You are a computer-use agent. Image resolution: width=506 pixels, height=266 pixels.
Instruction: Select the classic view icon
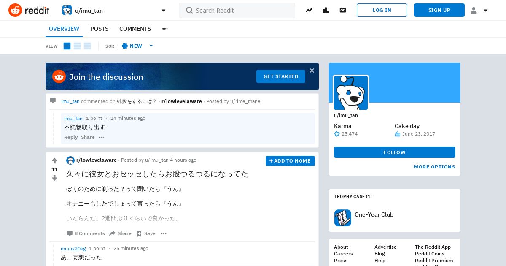coord(77,46)
